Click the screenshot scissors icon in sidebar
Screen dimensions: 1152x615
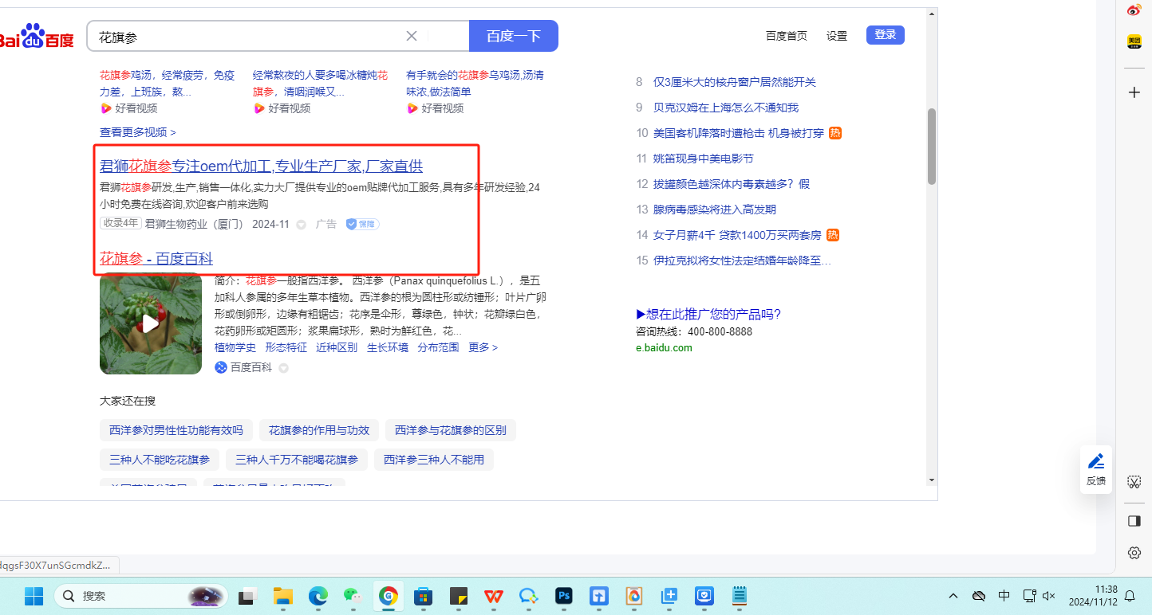coord(1134,482)
